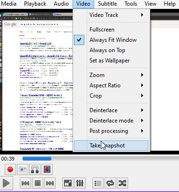Select Fullscreen from Video menu
Image resolution: width=179 pixels, height=192 pixels.
pos(111,30)
